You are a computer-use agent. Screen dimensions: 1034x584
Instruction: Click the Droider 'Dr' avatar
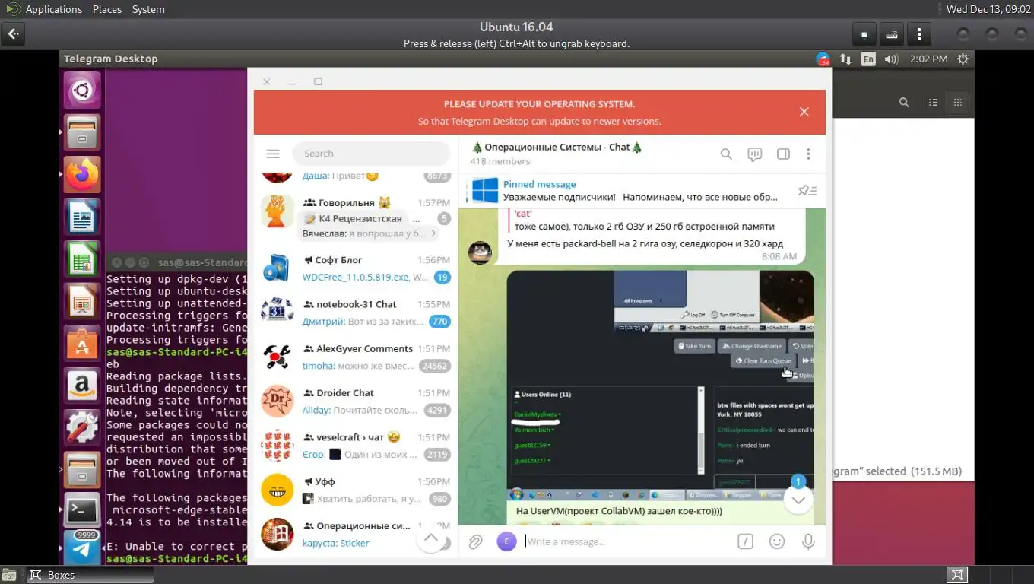pos(278,401)
